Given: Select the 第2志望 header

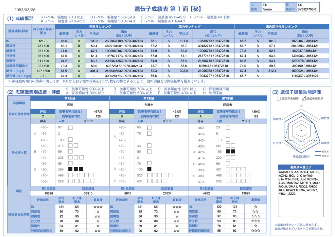Looking at the screenshot, I should tap(149, 98).
